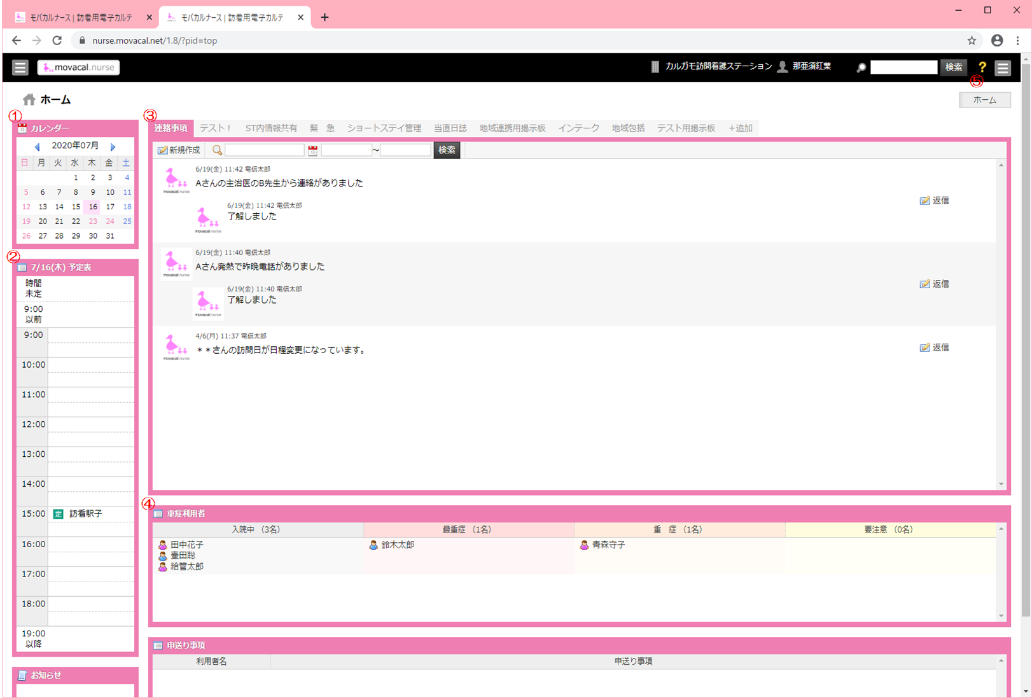The image size is (1032, 698).
Task: Open the 緊 急 tab
Action: click(322, 128)
